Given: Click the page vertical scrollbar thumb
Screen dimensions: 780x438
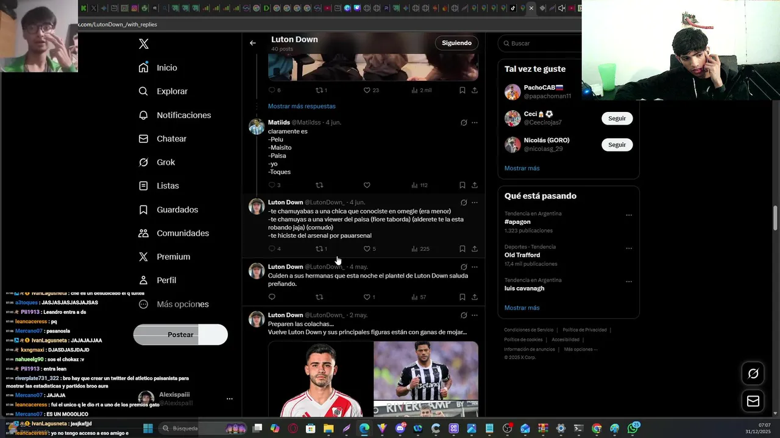Looking at the screenshot, I should pos(776,218).
